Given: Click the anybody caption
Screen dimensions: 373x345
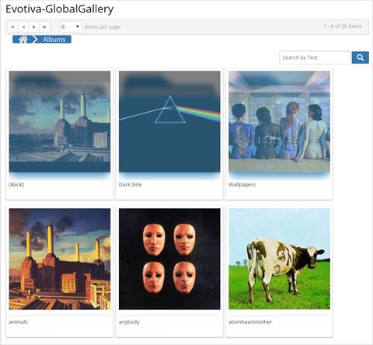Looking at the screenshot, I should pos(129,322).
